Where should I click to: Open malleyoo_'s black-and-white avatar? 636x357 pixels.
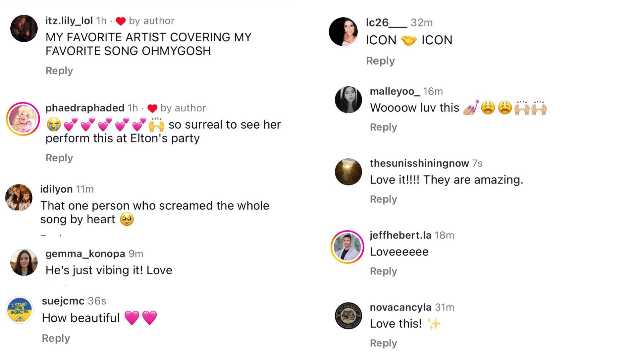tap(348, 100)
